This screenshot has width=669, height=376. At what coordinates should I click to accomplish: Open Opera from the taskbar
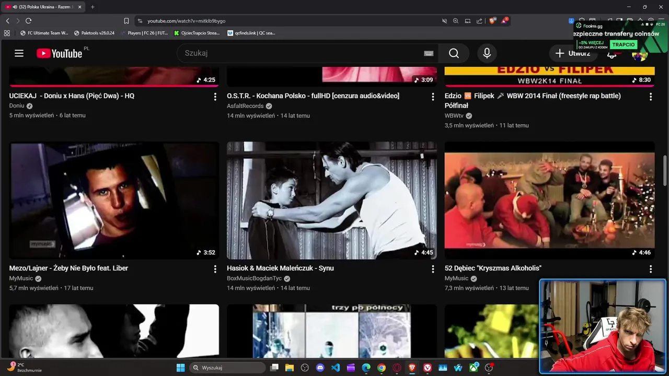pos(397,368)
